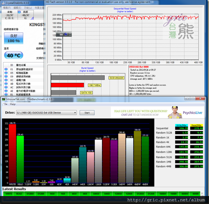Click the green READ bar 278.40
The width and height of the screenshot is (209, 204).
tap(20, 159)
